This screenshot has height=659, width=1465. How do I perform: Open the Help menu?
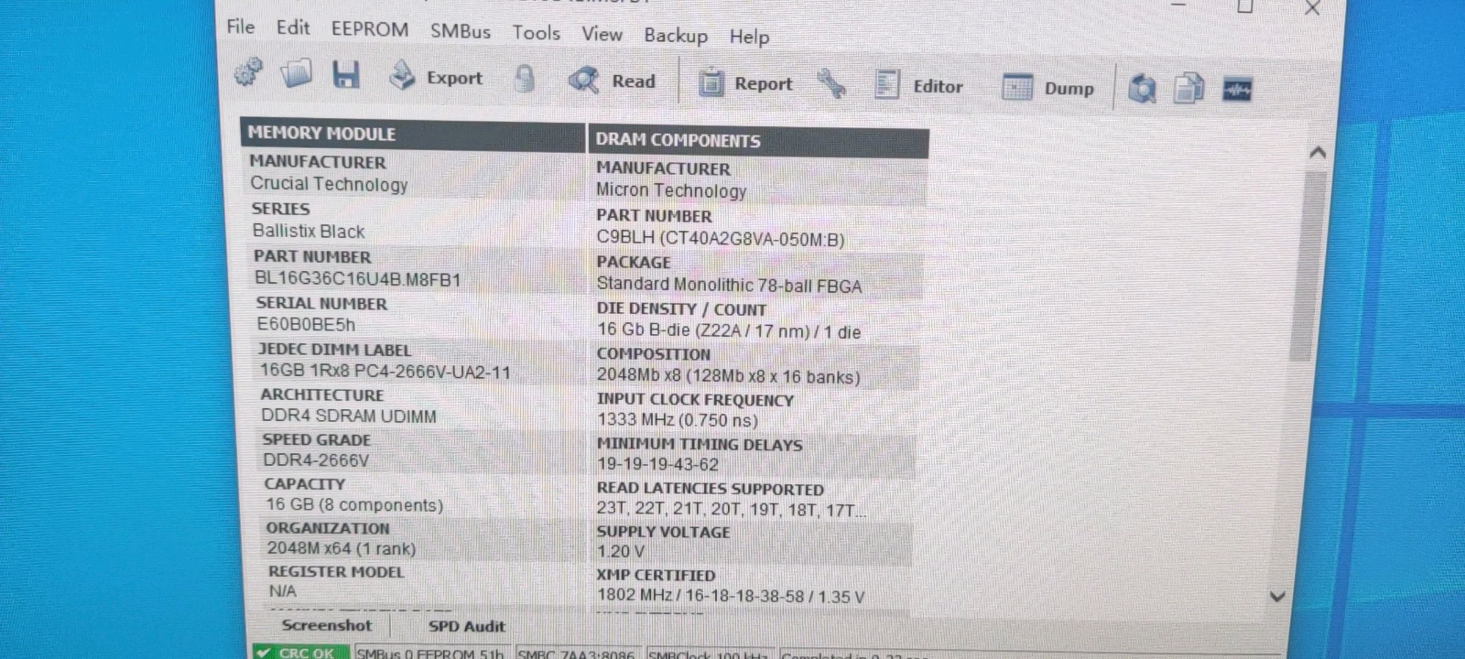(x=750, y=37)
